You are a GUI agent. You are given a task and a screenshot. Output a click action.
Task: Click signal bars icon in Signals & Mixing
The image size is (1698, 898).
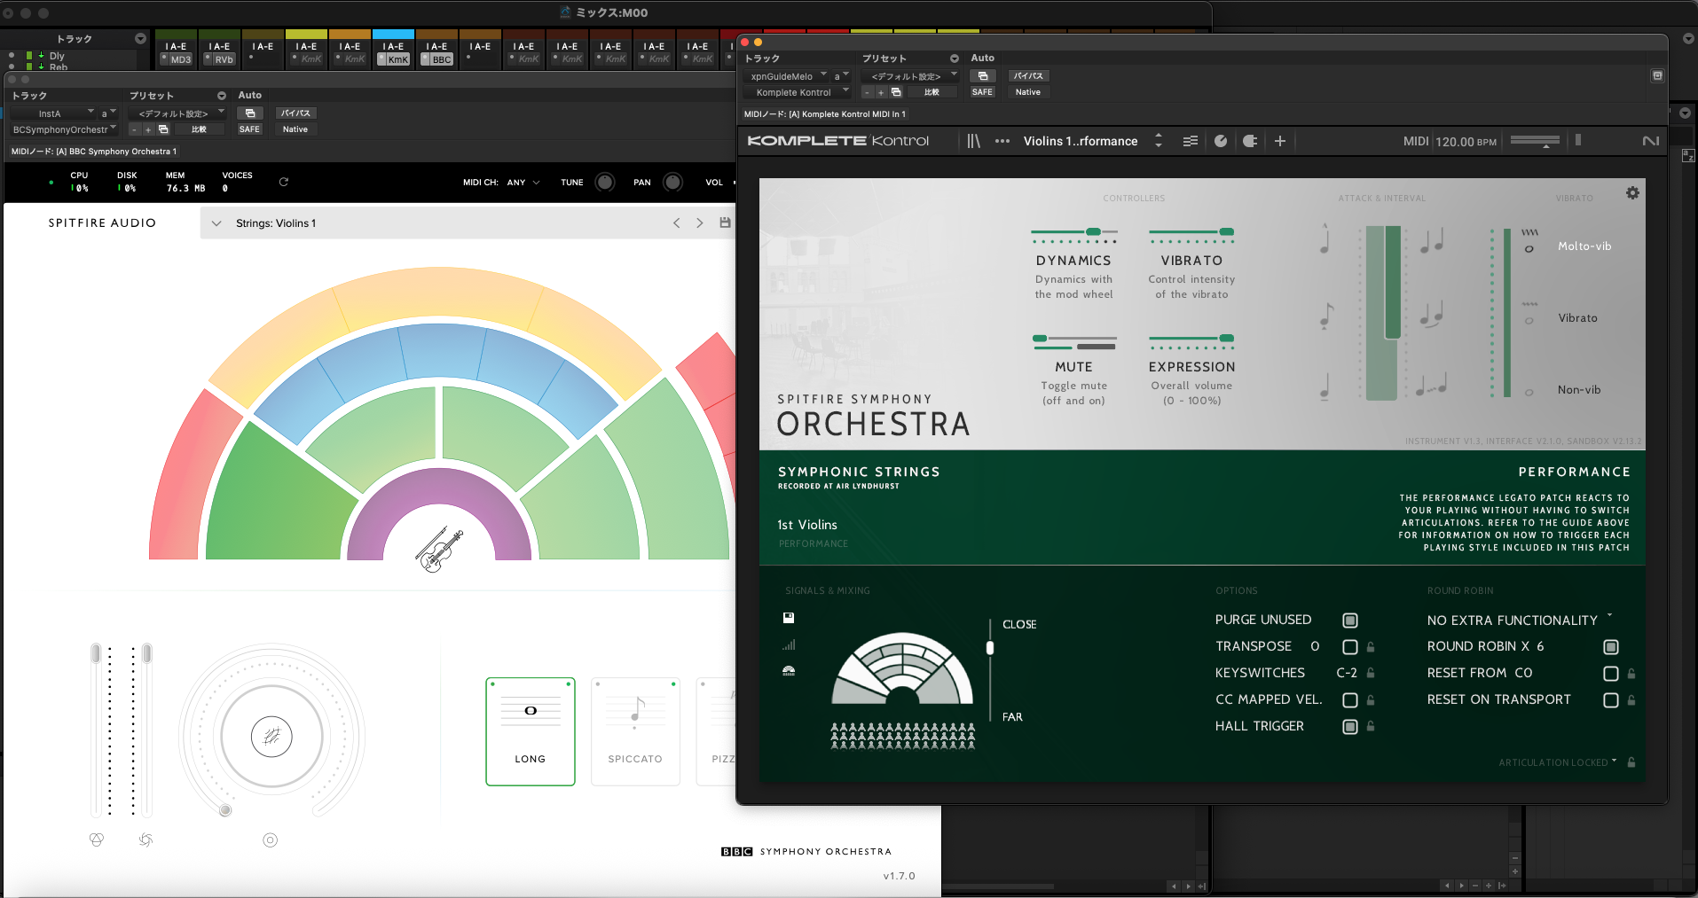(x=789, y=644)
